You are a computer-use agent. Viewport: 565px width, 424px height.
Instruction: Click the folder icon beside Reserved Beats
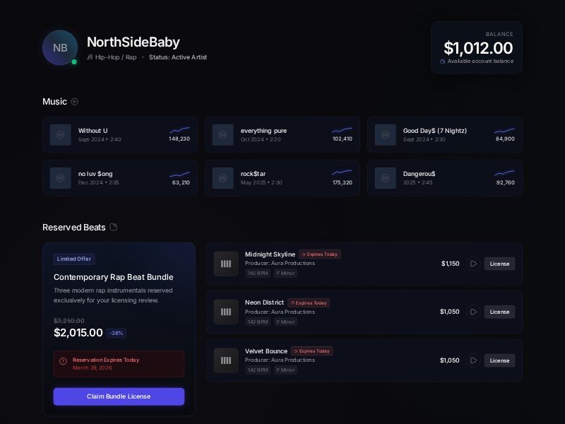[114, 228]
